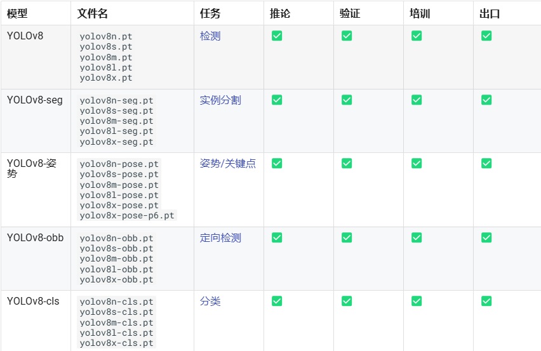Click the yolov8n-obb.pt file name
The image size is (541, 351).
116,238
